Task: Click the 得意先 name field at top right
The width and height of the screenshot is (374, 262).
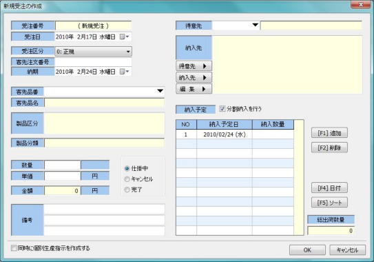Action: click(x=311, y=26)
